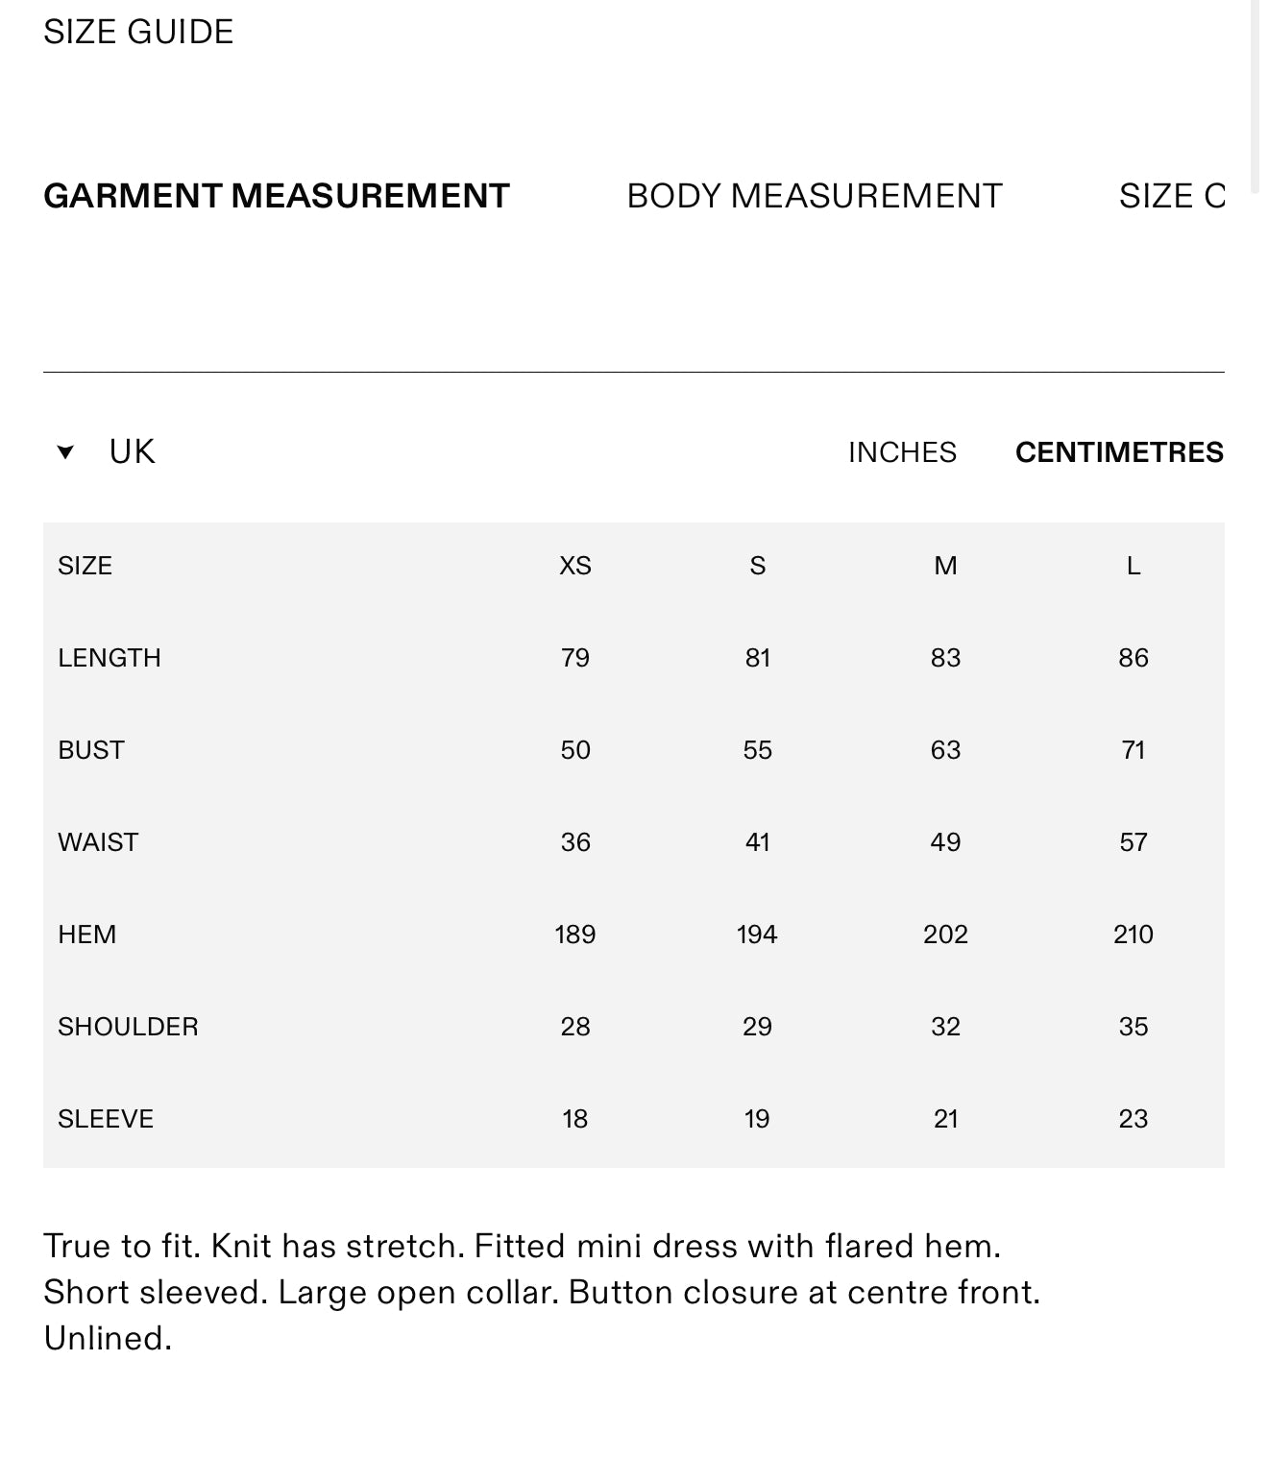Screen dimensions: 1268x1482
Task: Click the Bust row label
Action: tap(91, 750)
